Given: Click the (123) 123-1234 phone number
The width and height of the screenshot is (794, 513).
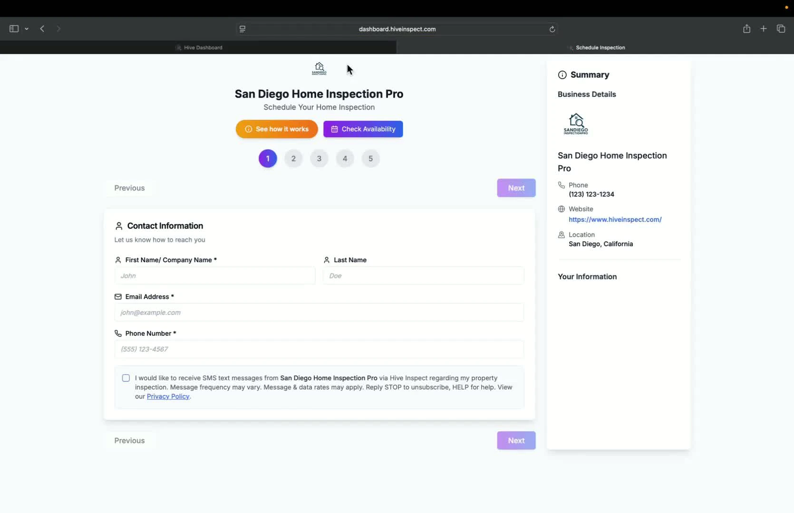Looking at the screenshot, I should point(591,194).
